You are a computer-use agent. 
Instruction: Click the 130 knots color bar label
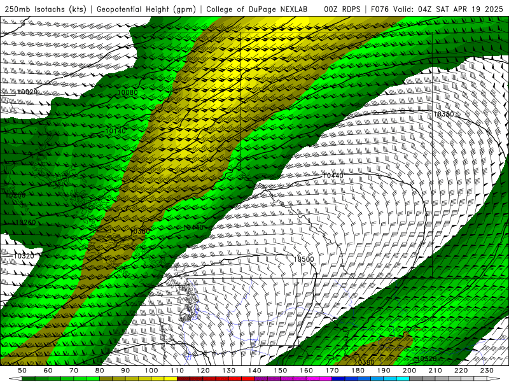(x=229, y=371)
